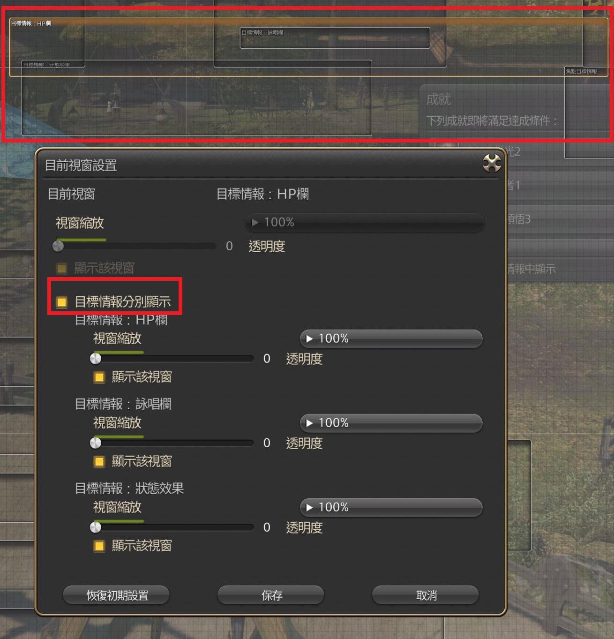This screenshot has height=639, width=614.
Task: Open the 狀態效果 視窗縮放 100% dropdown
Action: 391,507
